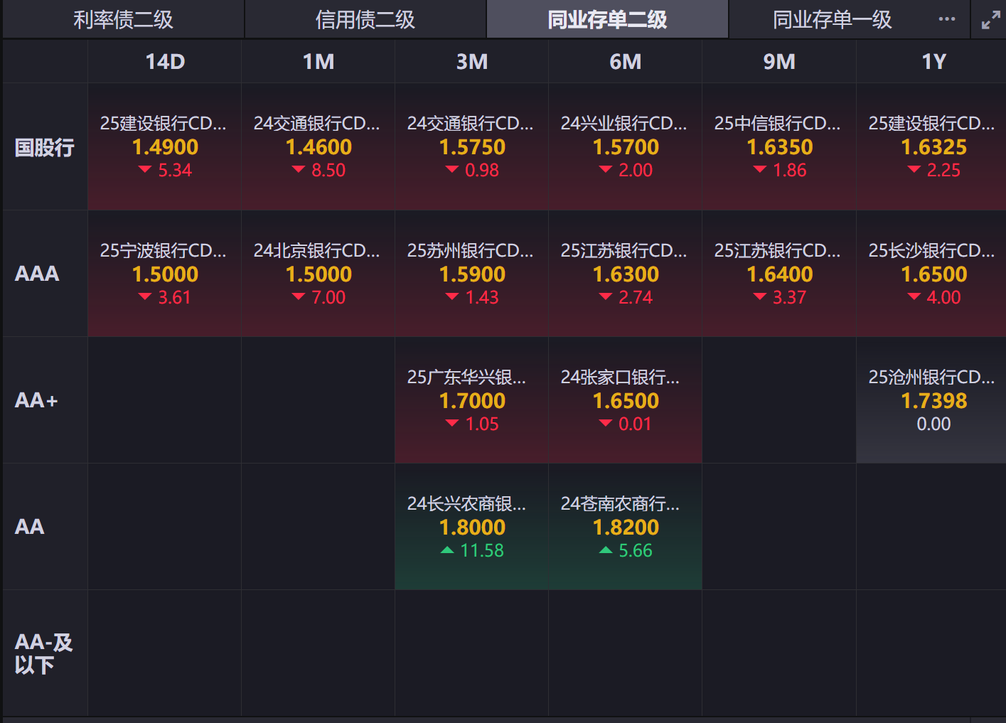Open the more tabs ellipsis icon
Screen dimensions: 1006x723
pyautogui.click(x=946, y=19)
